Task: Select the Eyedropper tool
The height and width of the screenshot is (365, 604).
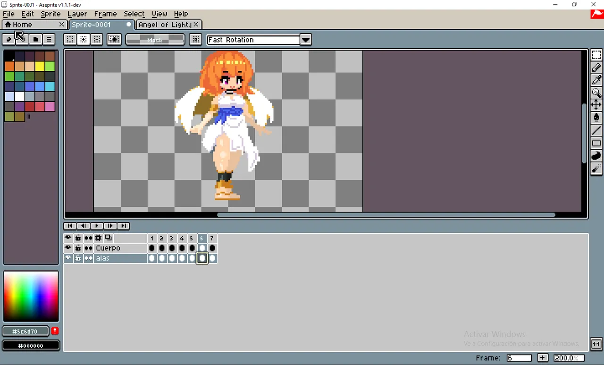Action: (x=596, y=80)
